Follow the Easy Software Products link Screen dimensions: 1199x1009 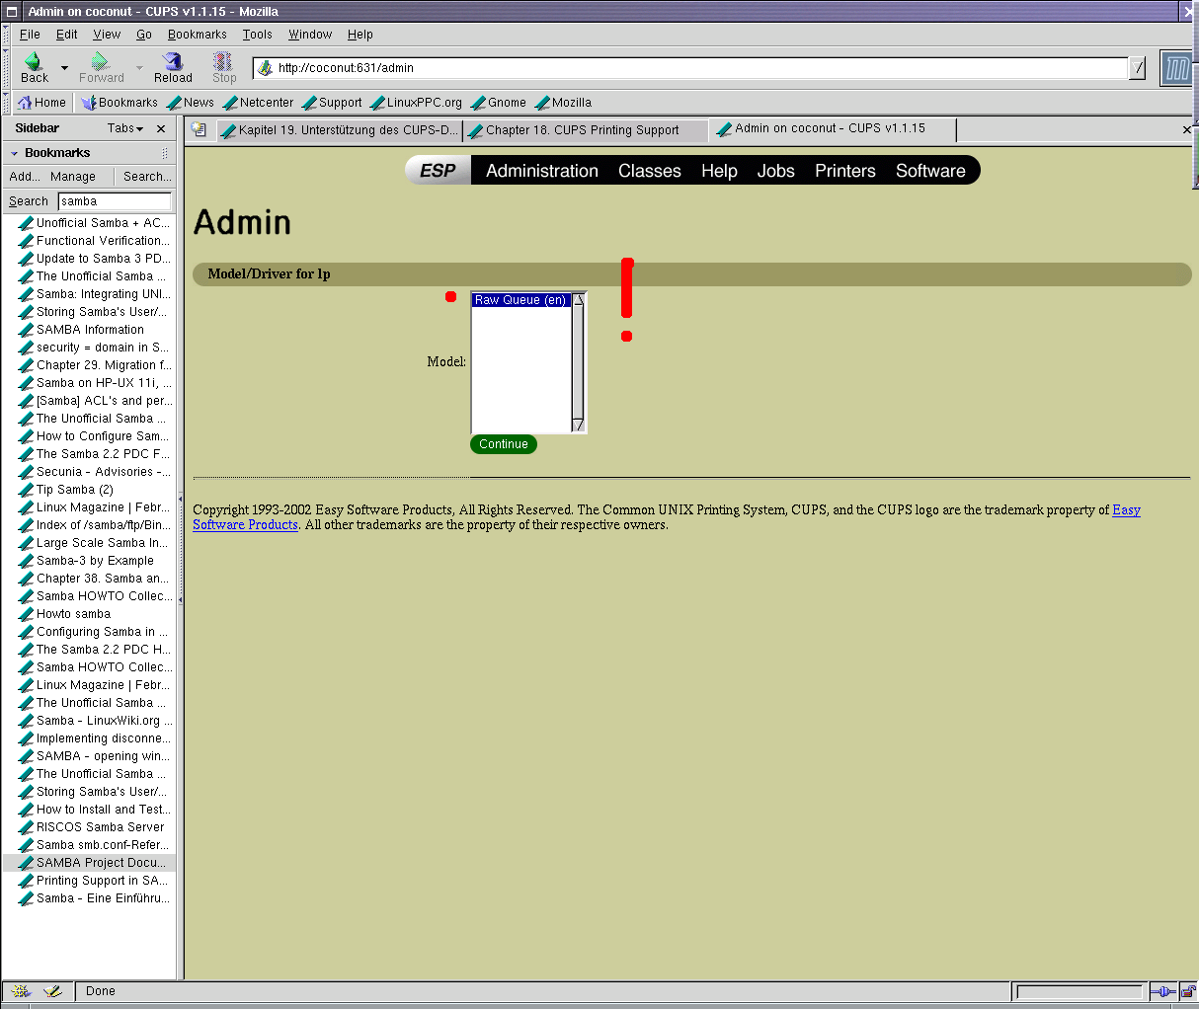pyautogui.click(x=1126, y=510)
